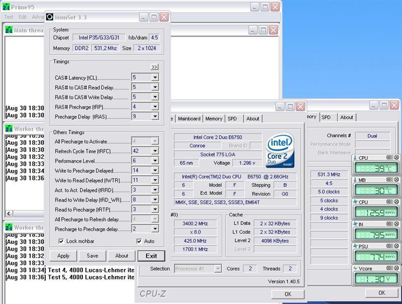Click the fan icon on the PSU fan widget

pos(355,246)
